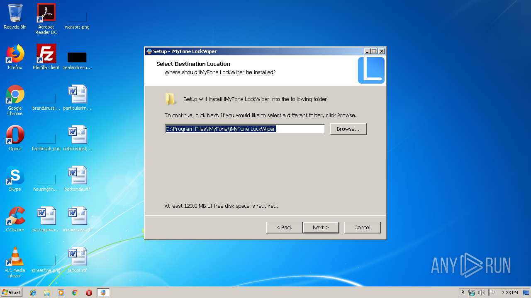531x298 pixels.
Task: Select bottomde.rtf document icon
Action: (x=77, y=179)
